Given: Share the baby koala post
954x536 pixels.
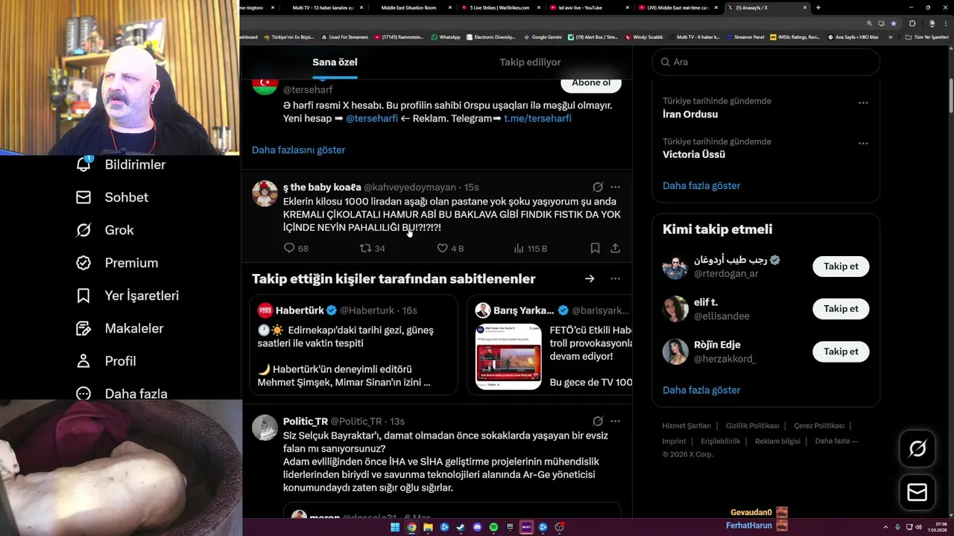Looking at the screenshot, I should [615, 248].
